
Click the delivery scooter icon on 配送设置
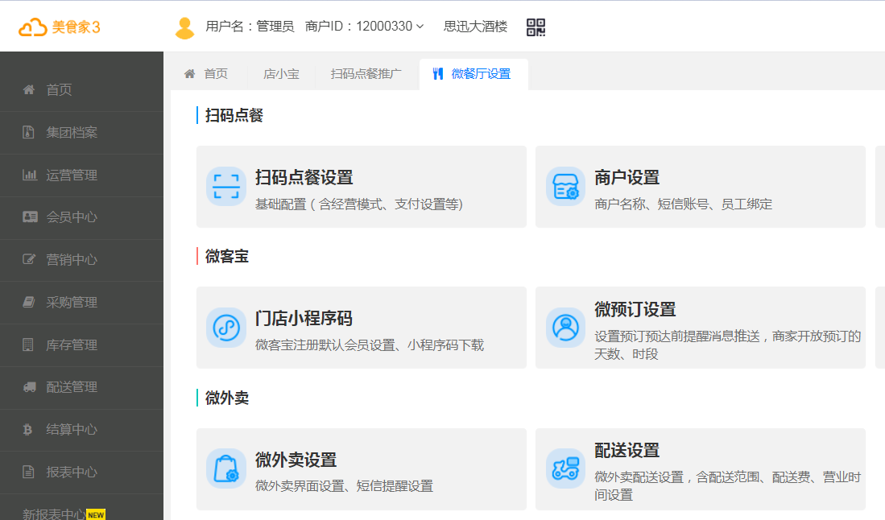coord(565,468)
